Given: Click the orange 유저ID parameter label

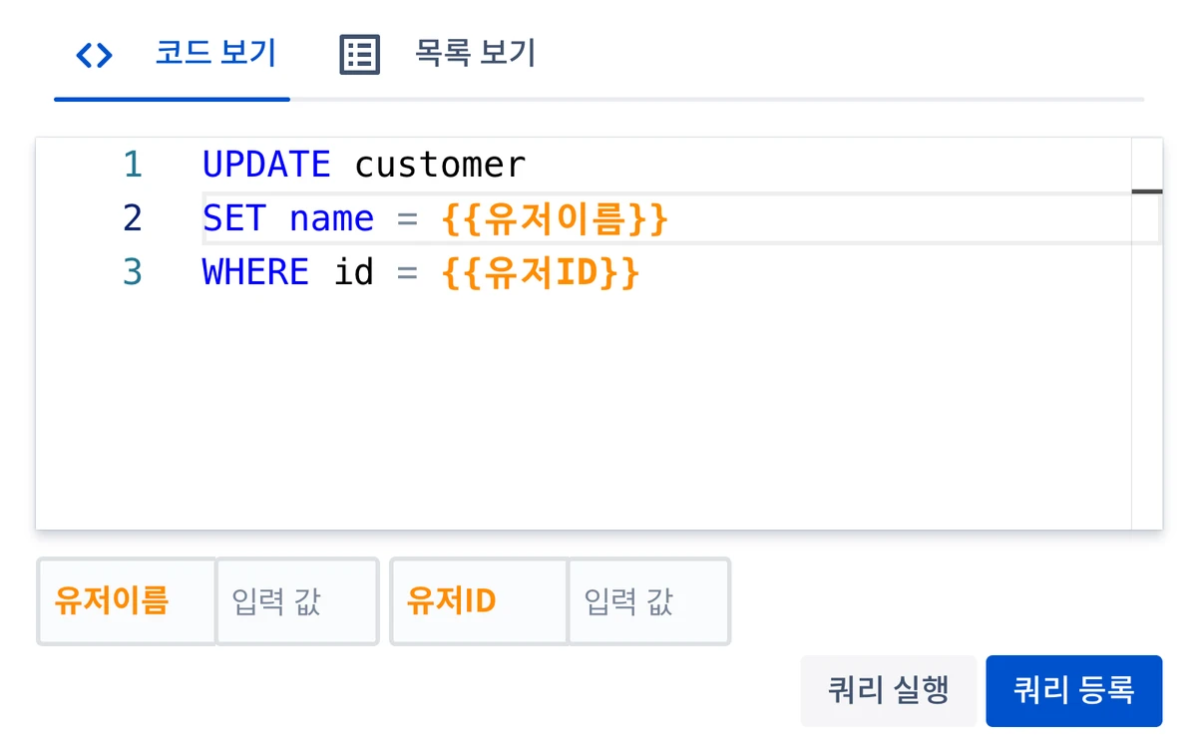Looking at the screenshot, I should point(452,601).
